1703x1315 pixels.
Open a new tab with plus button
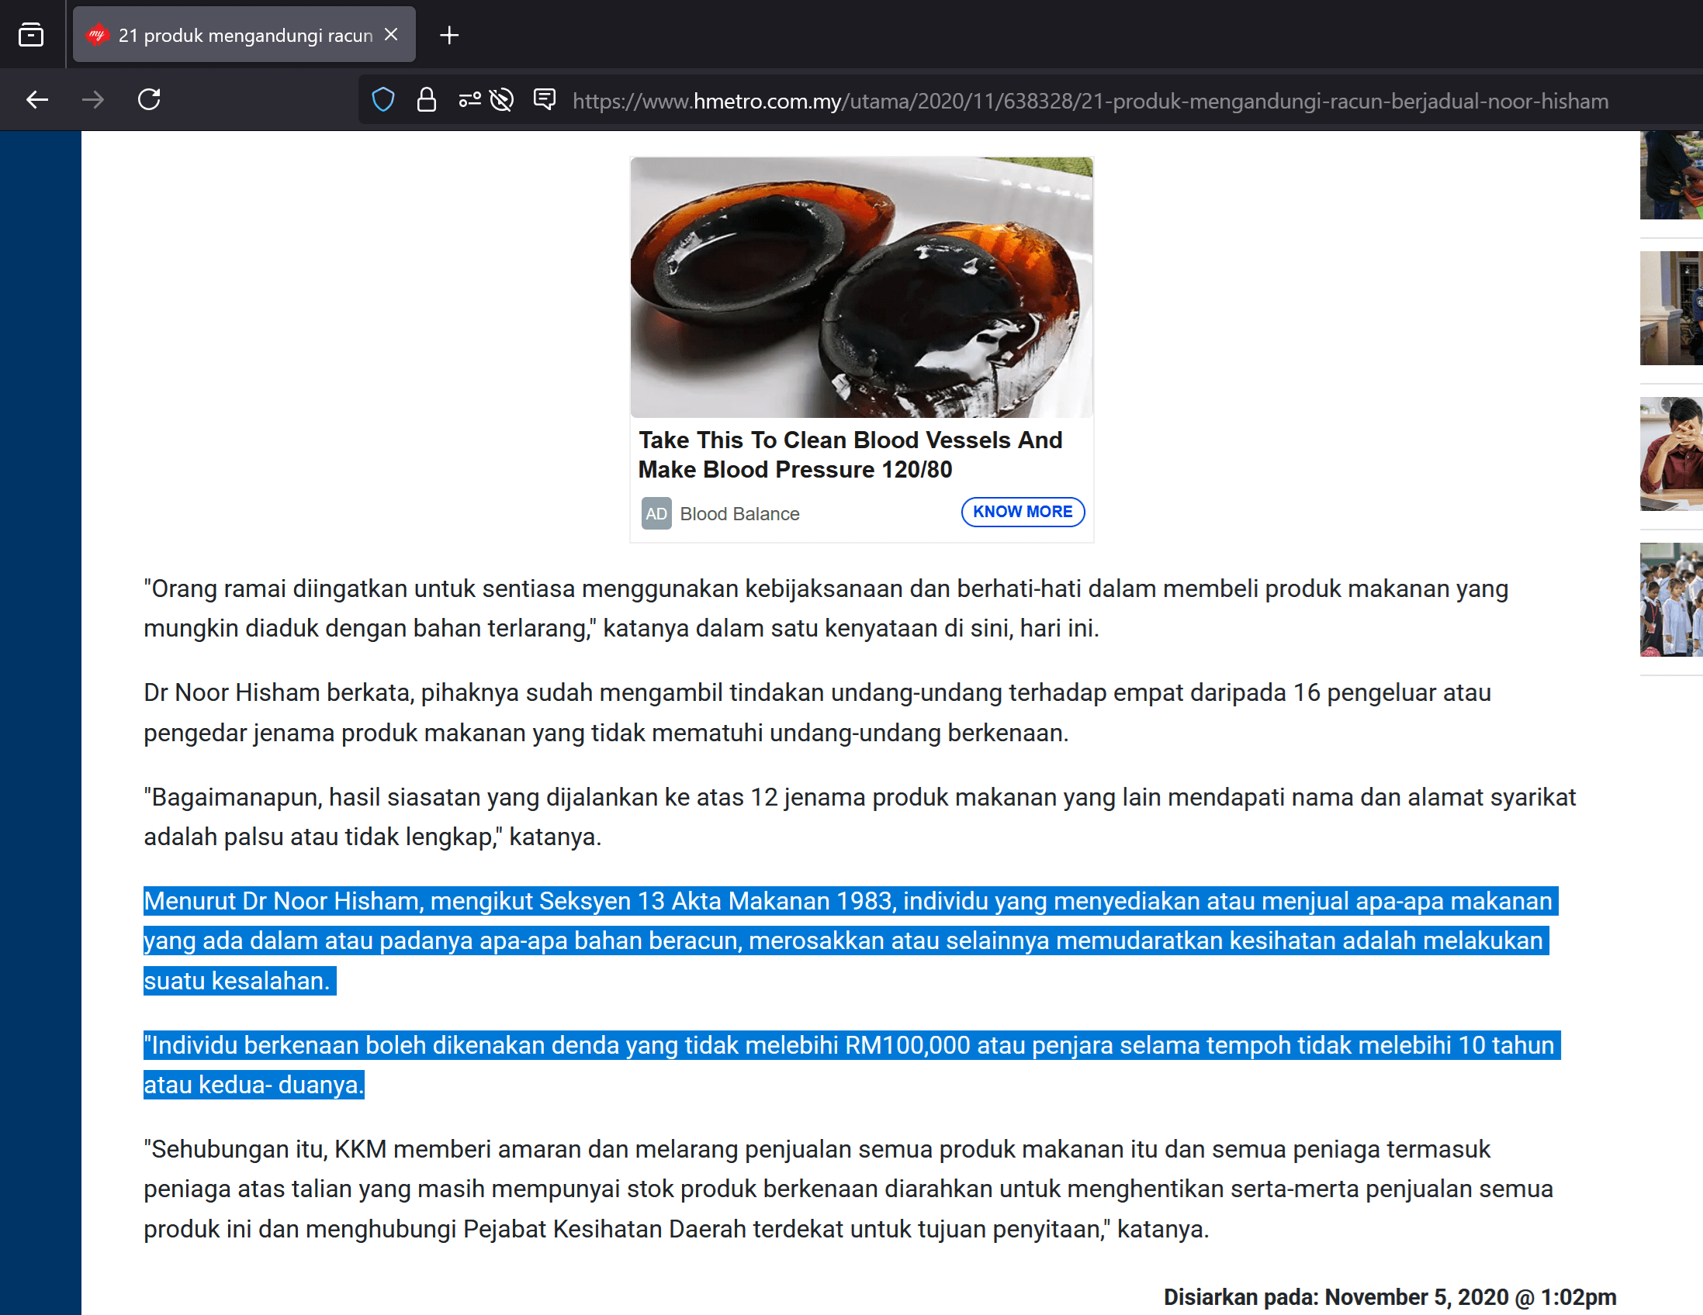click(x=449, y=35)
